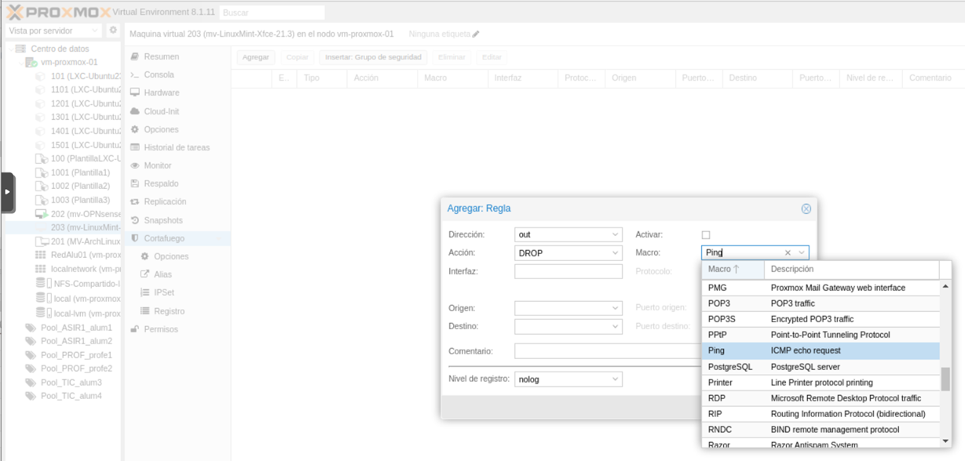Open the Vista por servidor dropdown
Viewport: 965px width, 461px height.
coord(53,31)
